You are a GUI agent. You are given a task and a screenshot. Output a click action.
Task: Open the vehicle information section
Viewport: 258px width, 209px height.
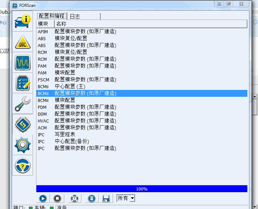coord(23,21)
